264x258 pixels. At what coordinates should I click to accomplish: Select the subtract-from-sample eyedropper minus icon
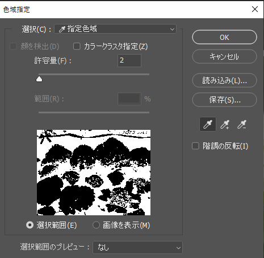tap(242, 125)
